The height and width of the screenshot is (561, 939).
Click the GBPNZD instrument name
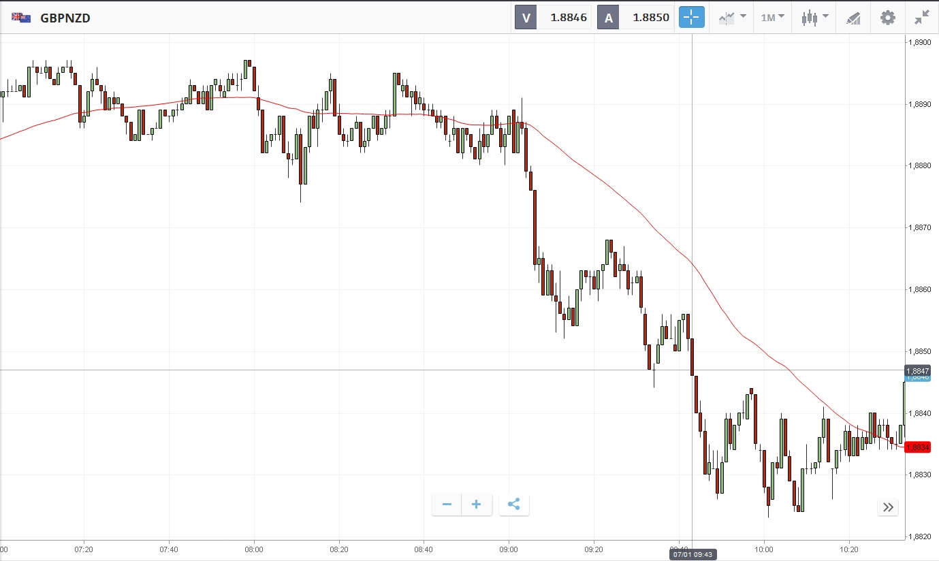click(x=65, y=18)
